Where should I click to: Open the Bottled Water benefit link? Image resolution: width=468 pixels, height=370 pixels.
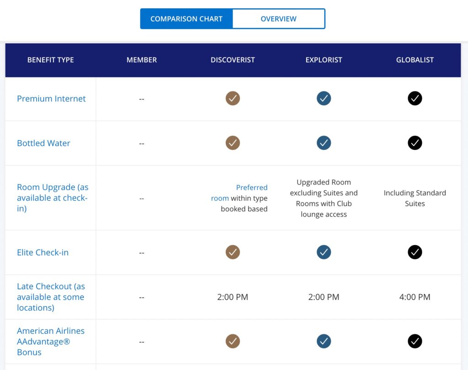pos(43,143)
